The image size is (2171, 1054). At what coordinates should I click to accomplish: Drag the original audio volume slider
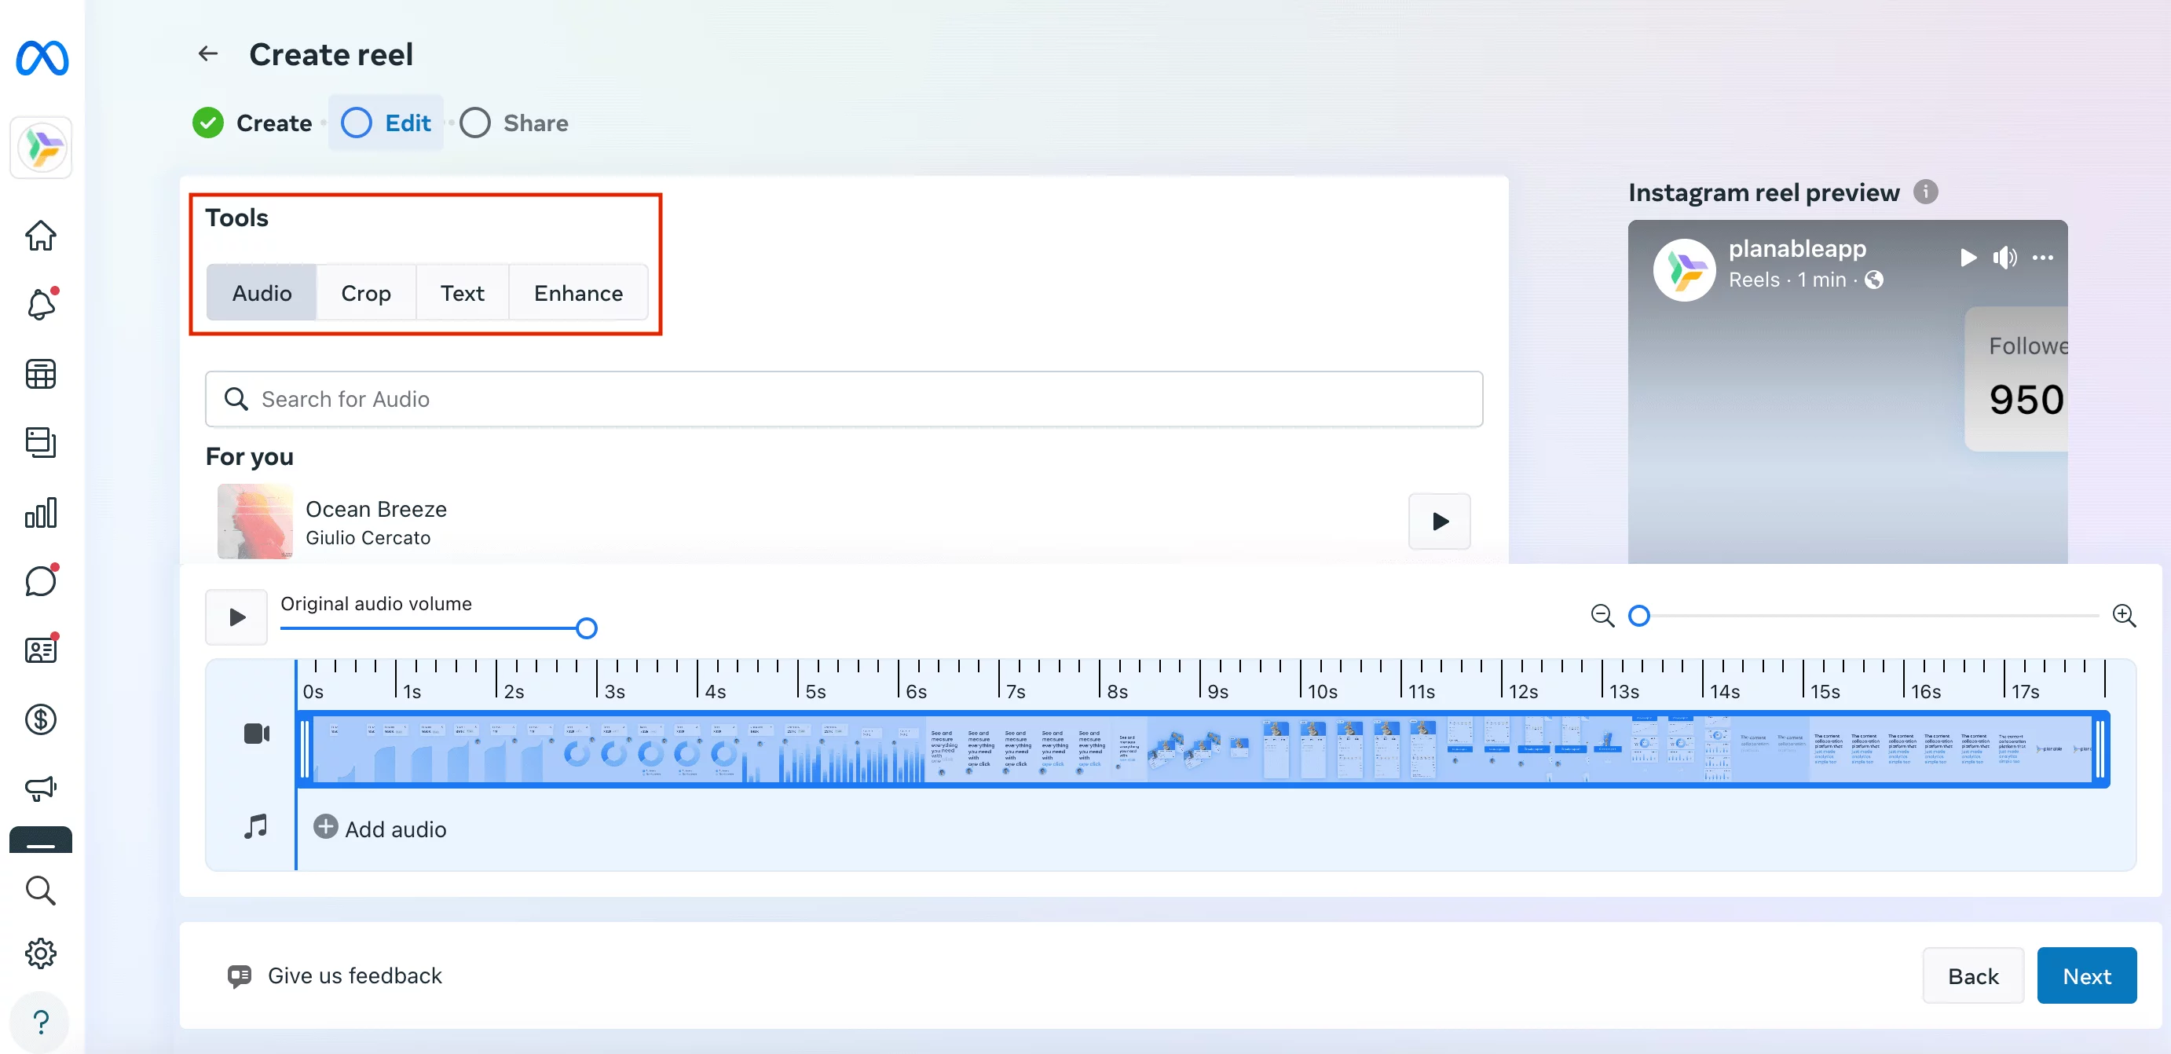586,628
